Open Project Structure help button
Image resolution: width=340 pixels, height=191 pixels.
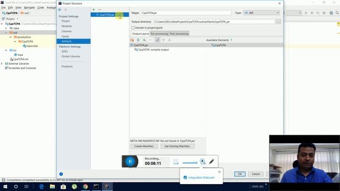pos(61,174)
